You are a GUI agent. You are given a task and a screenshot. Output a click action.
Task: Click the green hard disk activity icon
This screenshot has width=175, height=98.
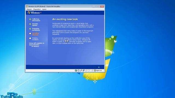76,71
